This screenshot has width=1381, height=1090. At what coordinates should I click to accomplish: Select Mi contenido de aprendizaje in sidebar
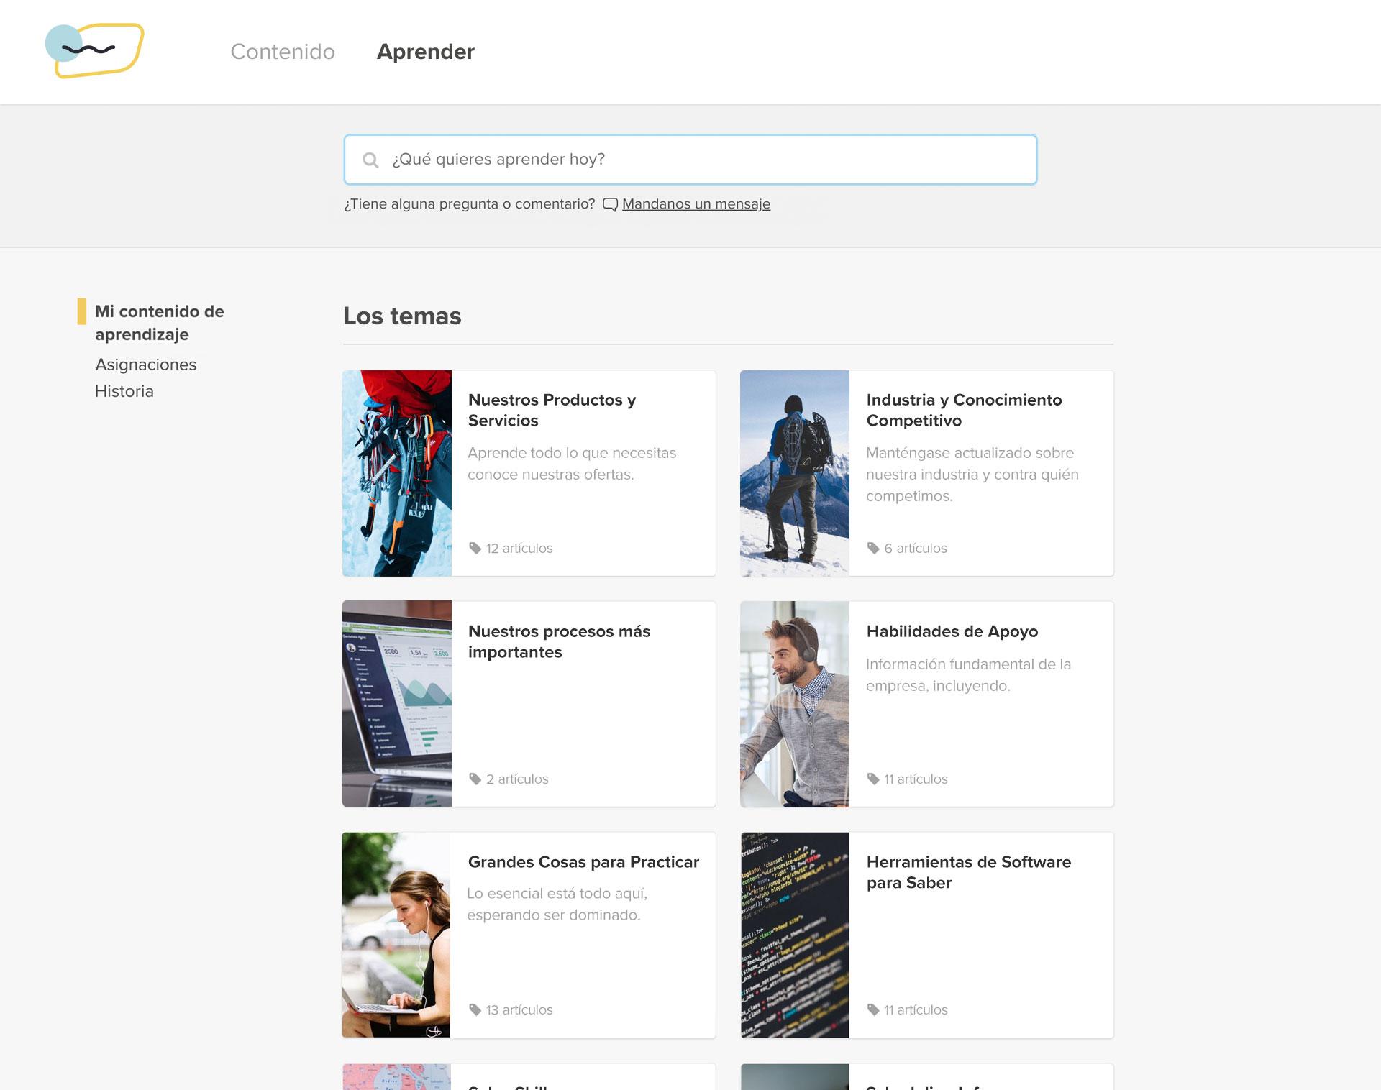[160, 323]
